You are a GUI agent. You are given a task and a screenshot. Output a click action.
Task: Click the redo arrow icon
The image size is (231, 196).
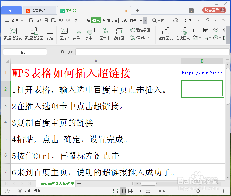(68, 20)
